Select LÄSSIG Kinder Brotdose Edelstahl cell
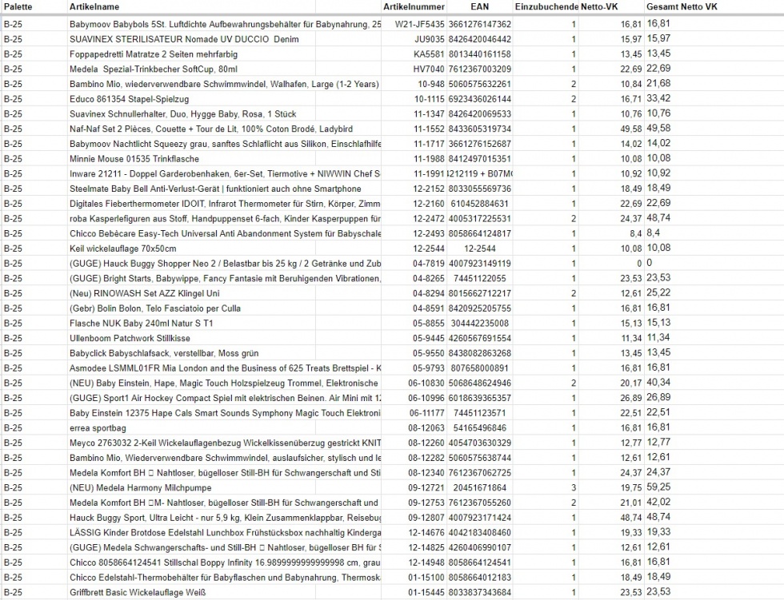The width and height of the screenshot is (784, 600). pyautogui.click(x=225, y=533)
